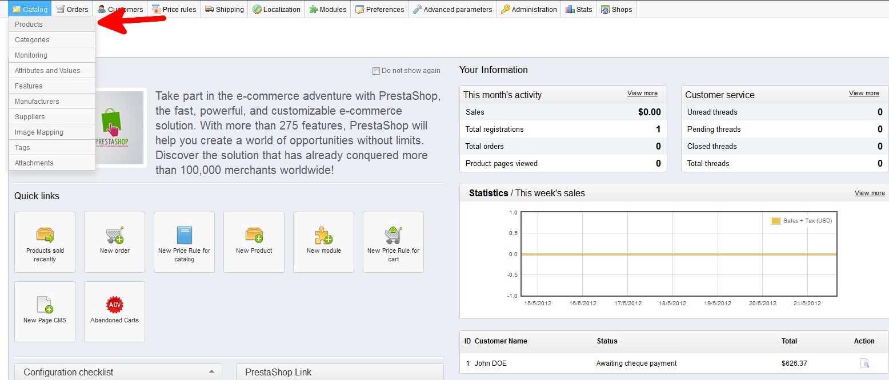Image resolution: width=889 pixels, height=380 pixels.
Task: Click the Total orders row label
Action: (x=484, y=147)
